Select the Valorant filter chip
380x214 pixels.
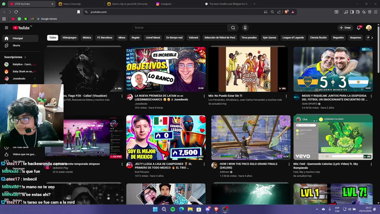(x=193, y=38)
